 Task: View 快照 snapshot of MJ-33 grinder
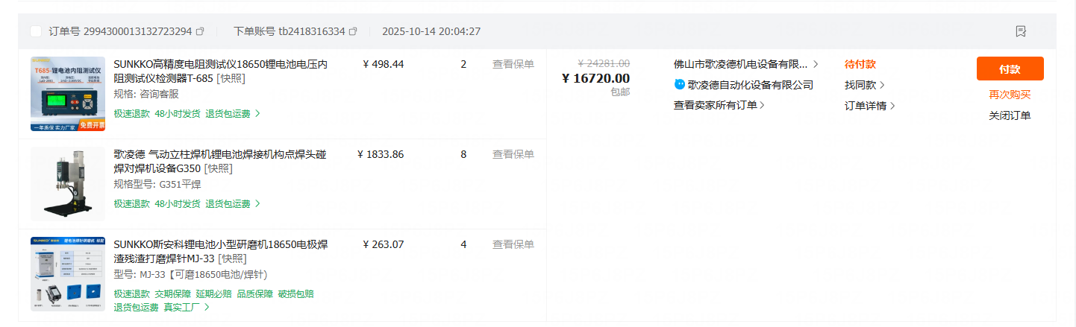click(232, 258)
